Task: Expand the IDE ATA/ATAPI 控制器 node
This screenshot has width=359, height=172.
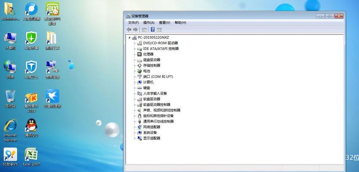Action: pyautogui.click(x=134, y=49)
